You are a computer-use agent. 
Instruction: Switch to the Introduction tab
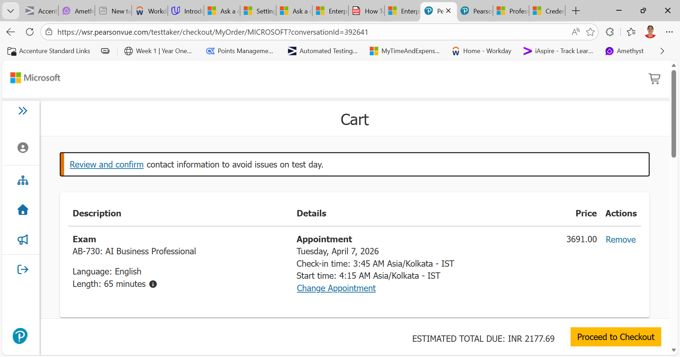187,11
